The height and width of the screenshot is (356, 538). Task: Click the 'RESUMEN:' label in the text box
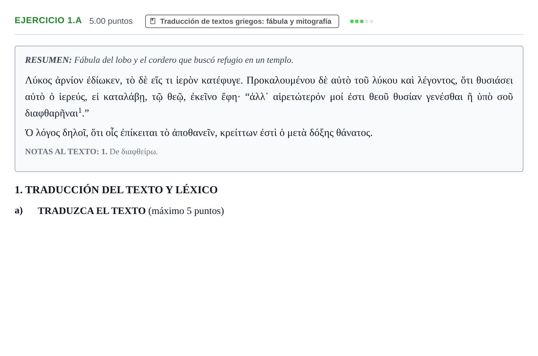[x=48, y=60]
